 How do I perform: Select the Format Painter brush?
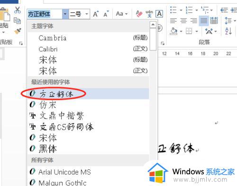(18, 31)
